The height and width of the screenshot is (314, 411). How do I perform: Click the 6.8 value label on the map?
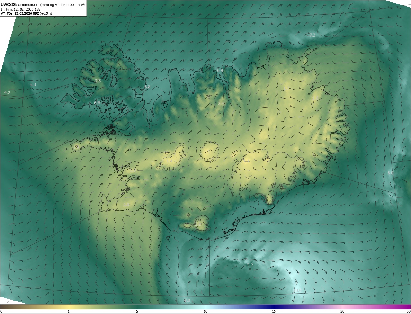pyautogui.click(x=147, y=87)
